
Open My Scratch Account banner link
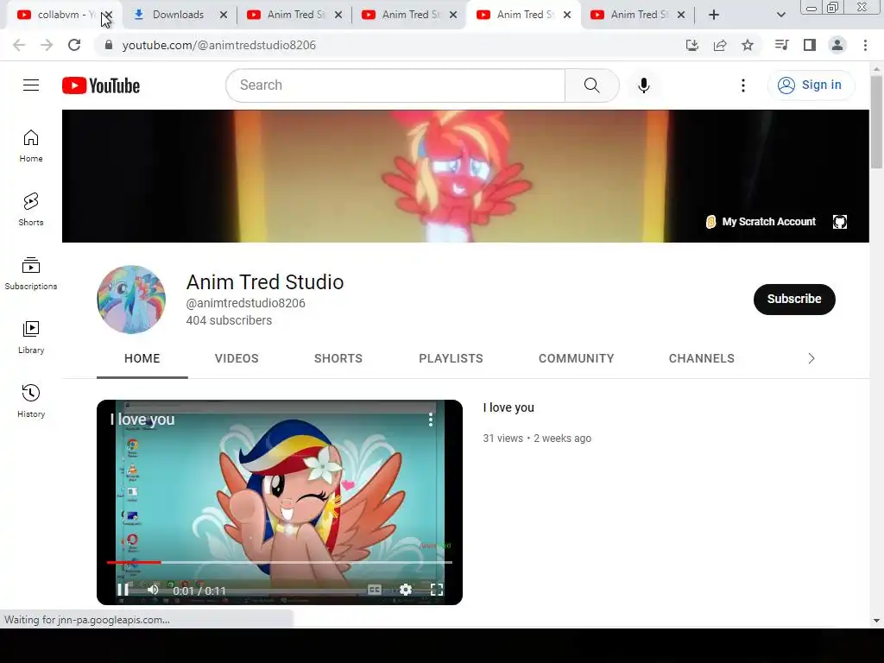coord(761,222)
